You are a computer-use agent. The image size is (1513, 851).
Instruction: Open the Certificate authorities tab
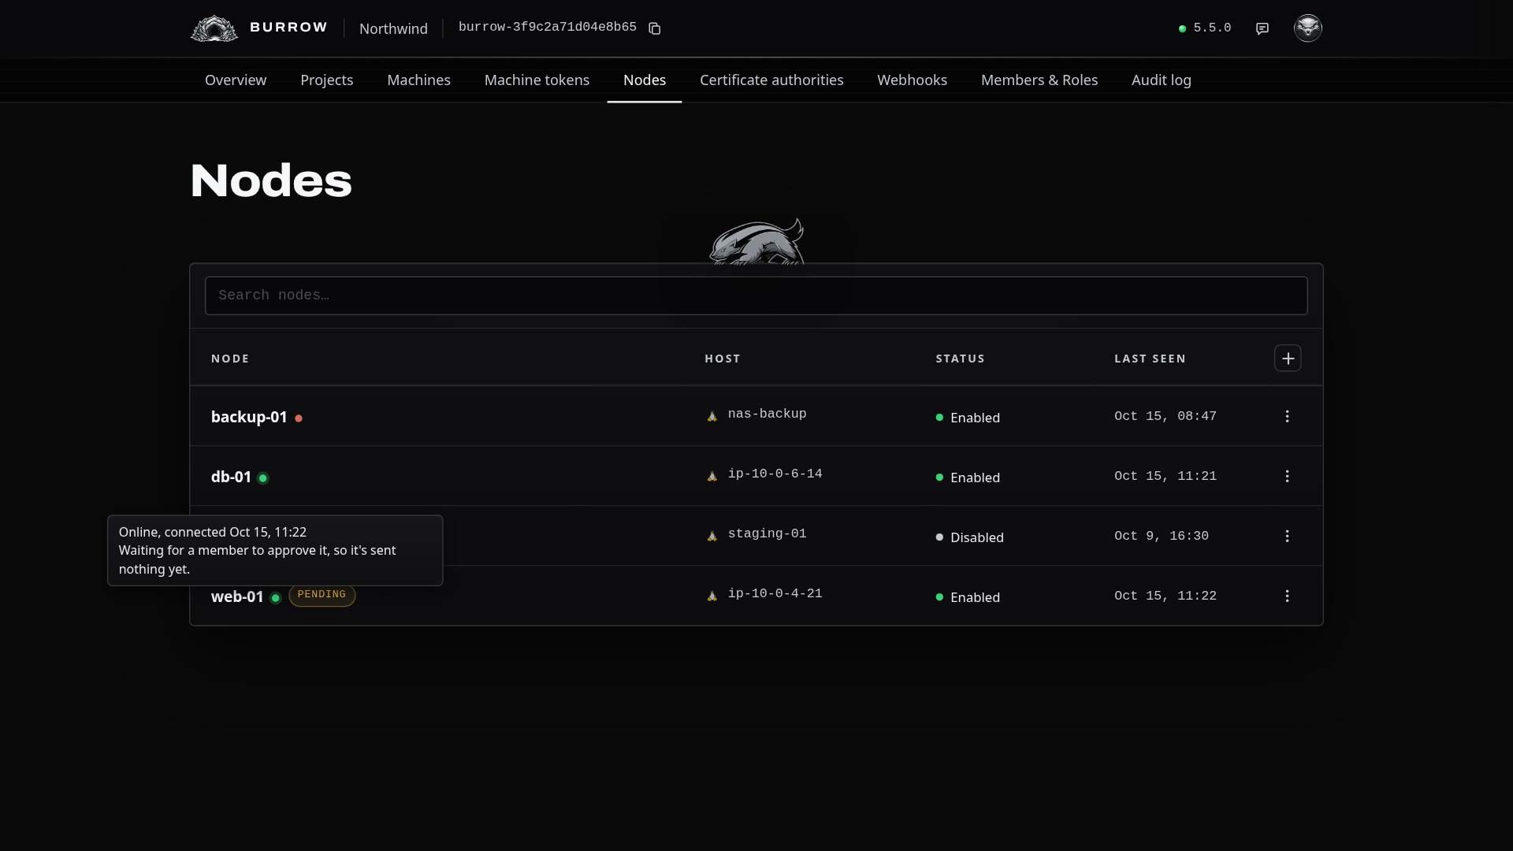click(x=771, y=80)
